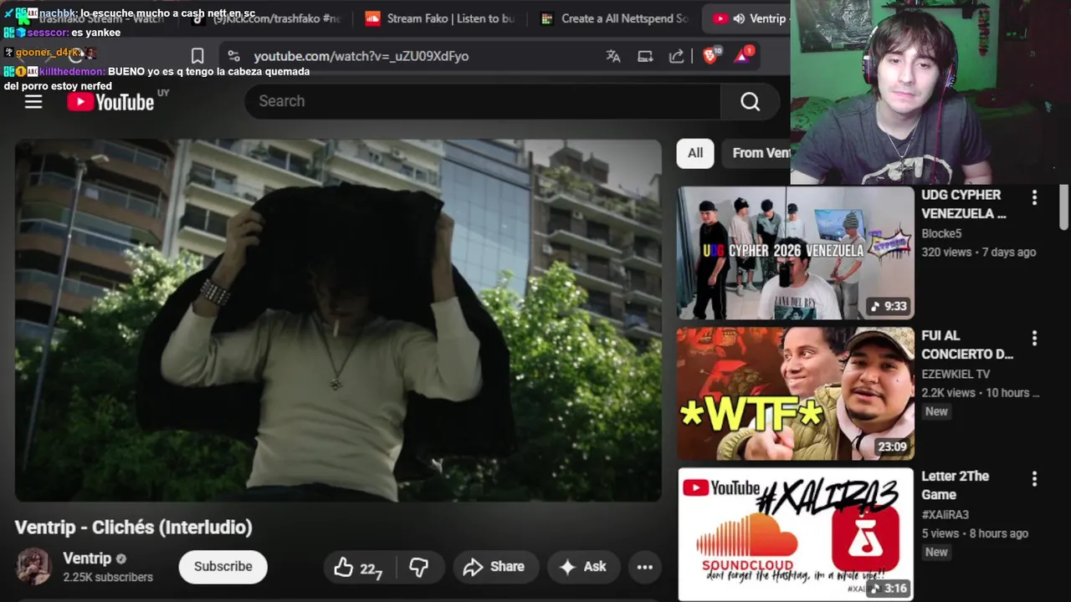Open UDG Cypher 2026 Venezuela thumbnail
Screen dimensions: 1071x602
point(795,253)
